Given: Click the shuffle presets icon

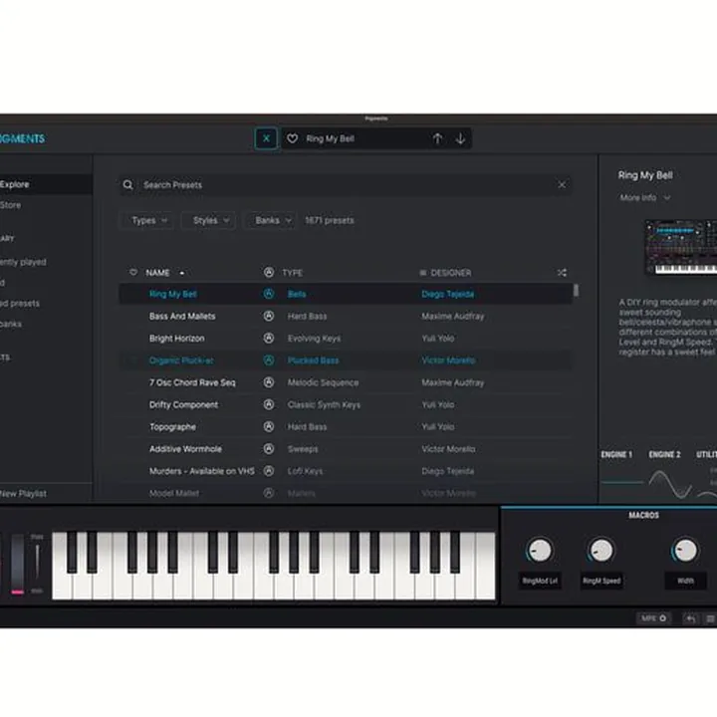Looking at the screenshot, I should tap(562, 273).
